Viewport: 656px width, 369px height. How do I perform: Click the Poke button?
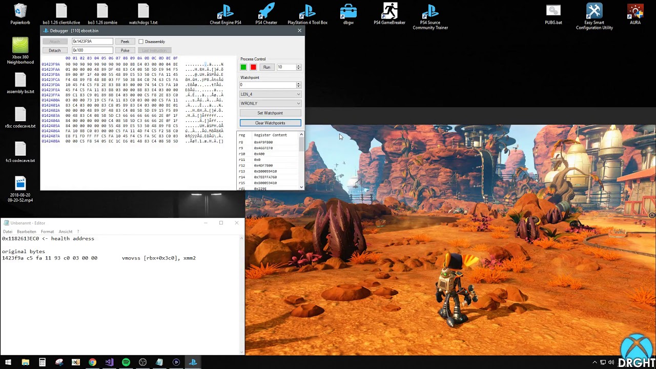[125, 50]
